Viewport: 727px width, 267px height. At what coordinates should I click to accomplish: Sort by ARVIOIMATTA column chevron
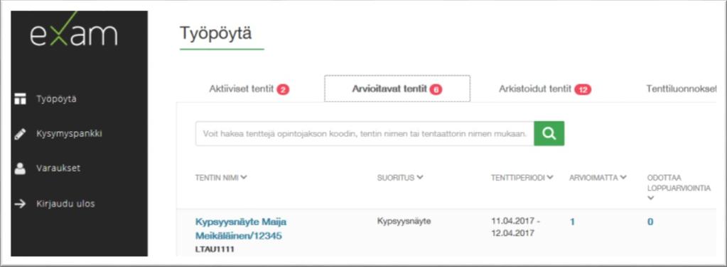point(623,178)
